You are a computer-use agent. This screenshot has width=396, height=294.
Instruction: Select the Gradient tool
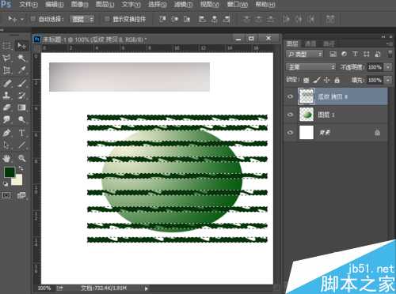coord(21,107)
